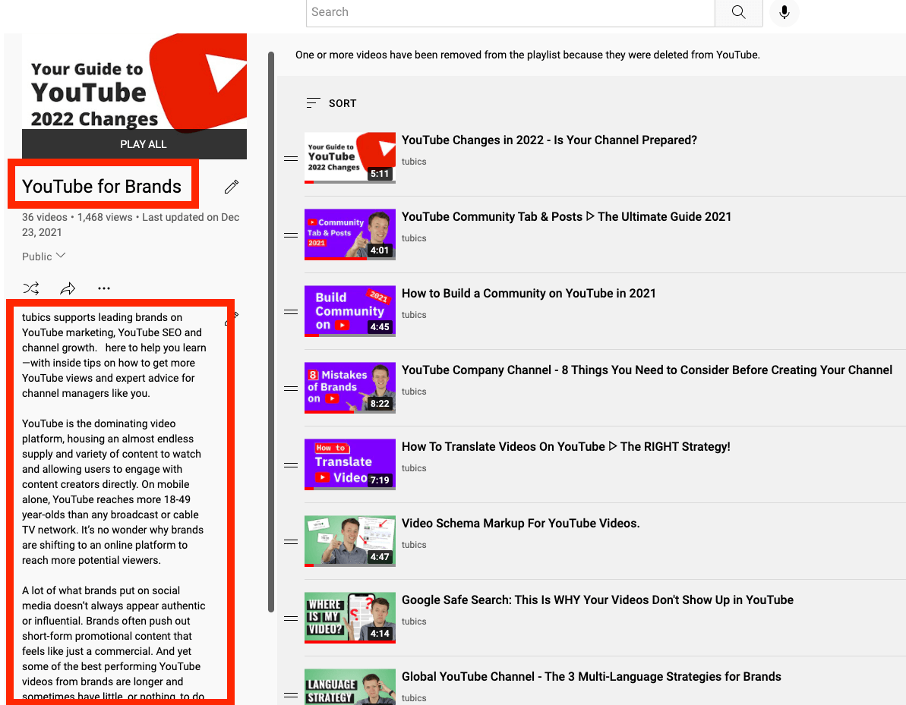Visit the tubics channel under the first video

(x=415, y=162)
